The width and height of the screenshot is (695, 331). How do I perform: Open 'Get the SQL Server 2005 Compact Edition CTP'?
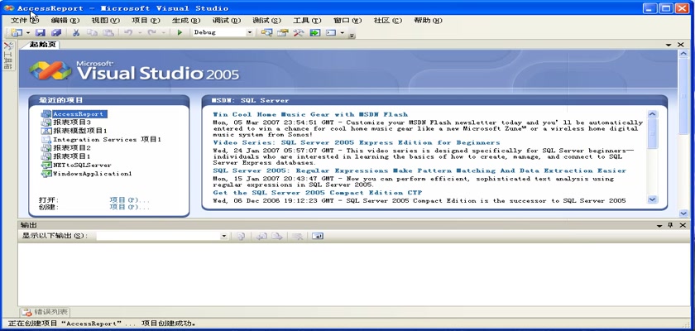click(x=318, y=193)
